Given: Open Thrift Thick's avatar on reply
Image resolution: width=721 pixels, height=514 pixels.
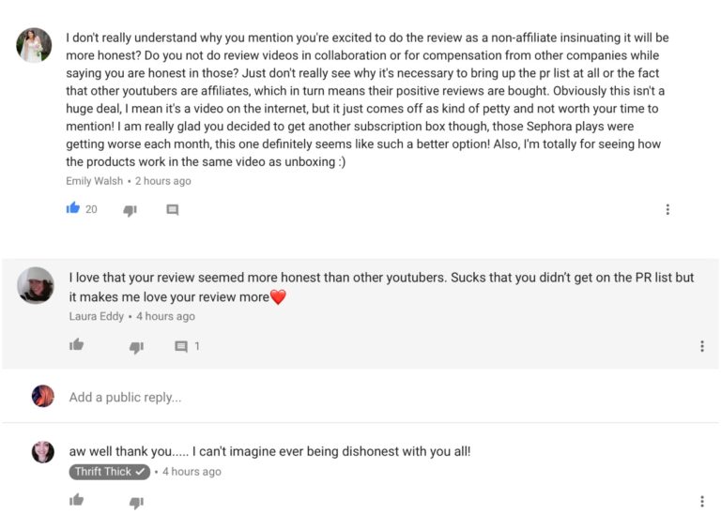Looking at the screenshot, I should [43, 452].
